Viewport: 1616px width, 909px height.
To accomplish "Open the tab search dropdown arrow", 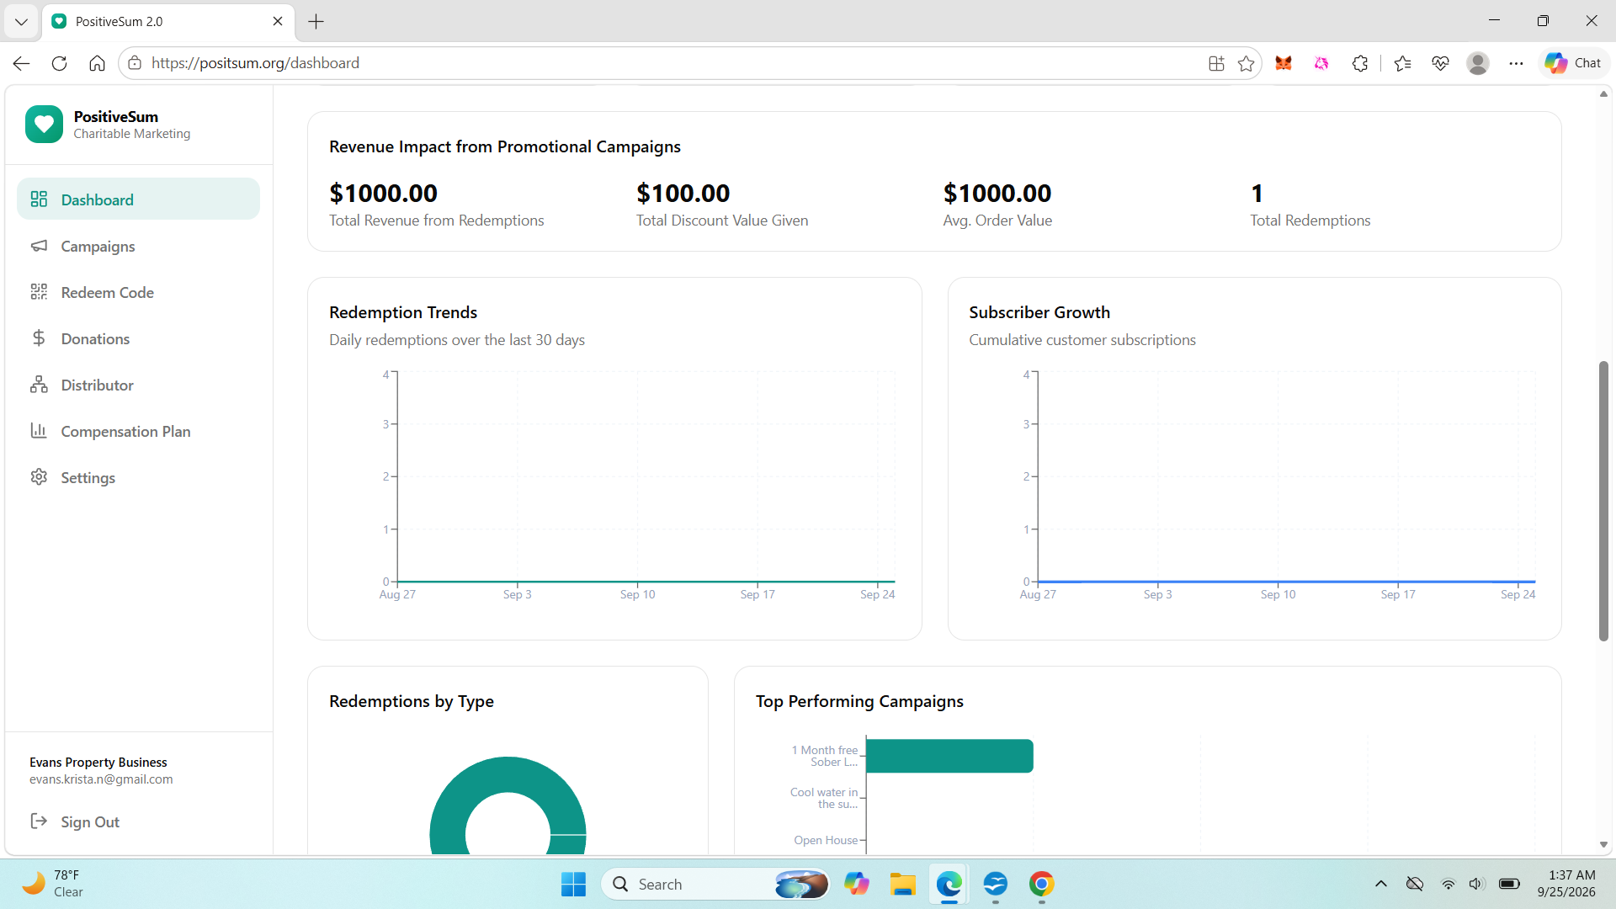I will [21, 22].
